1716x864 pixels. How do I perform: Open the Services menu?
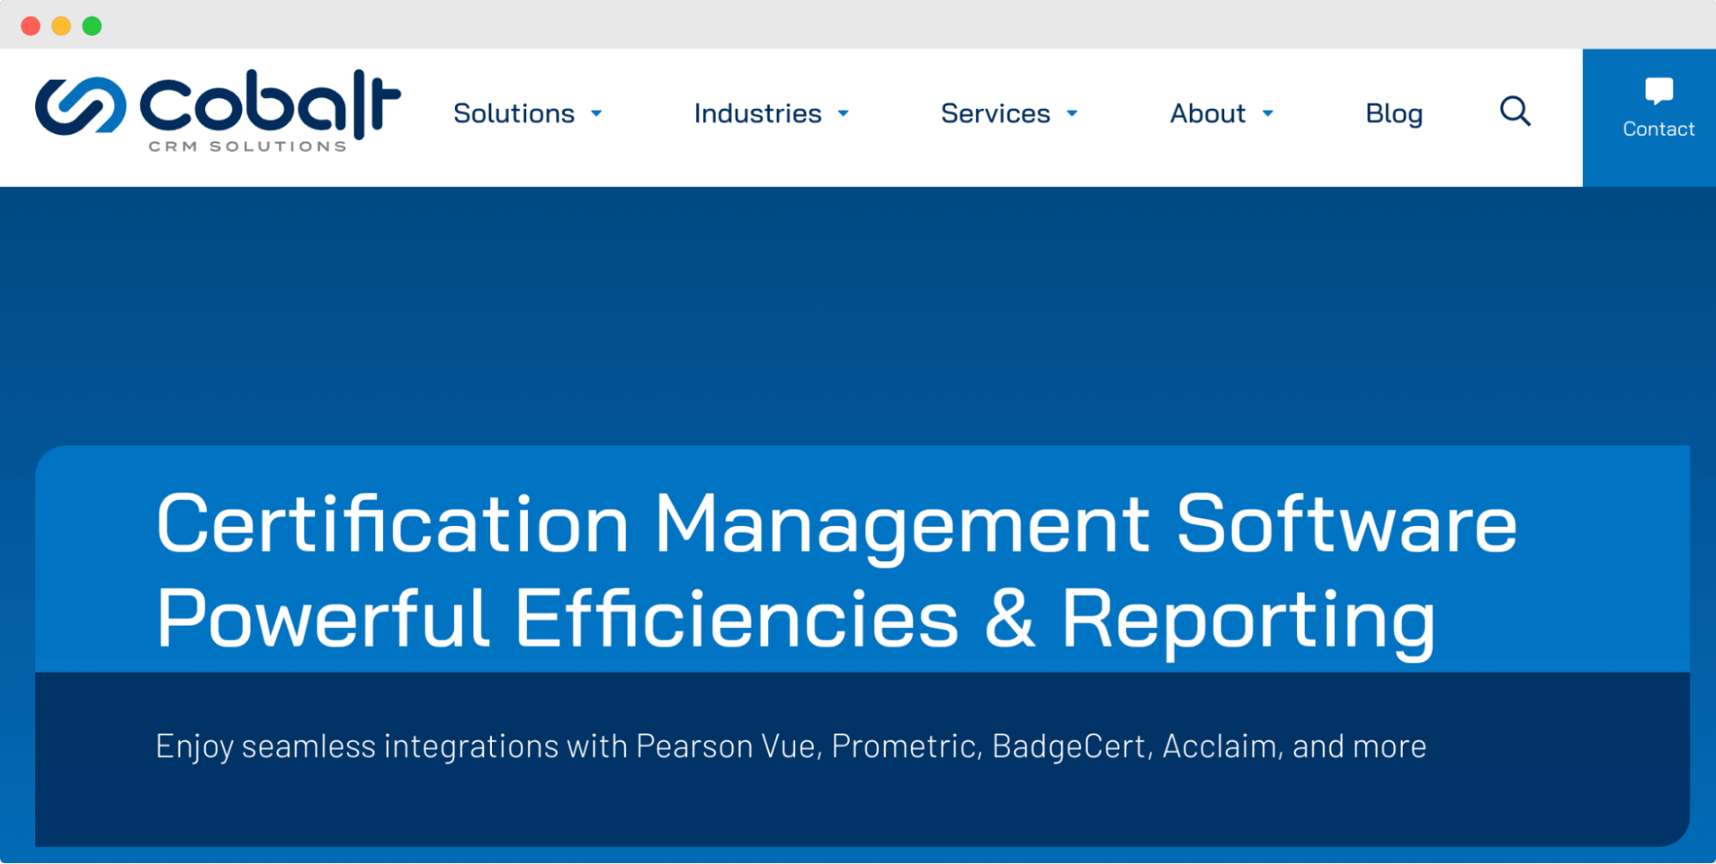[995, 113]
